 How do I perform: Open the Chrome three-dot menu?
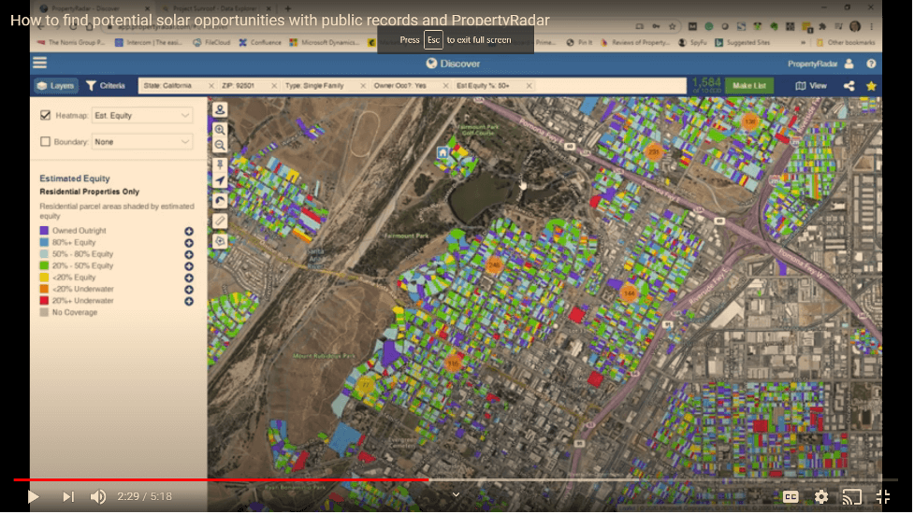(x=872, y=26)
